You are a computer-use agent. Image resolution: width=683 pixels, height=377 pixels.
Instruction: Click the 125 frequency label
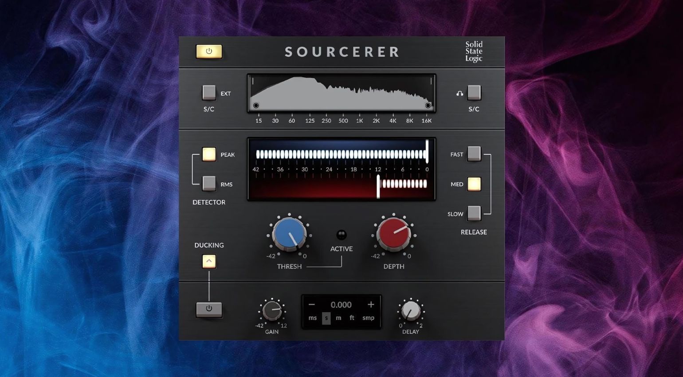[310, 121]
